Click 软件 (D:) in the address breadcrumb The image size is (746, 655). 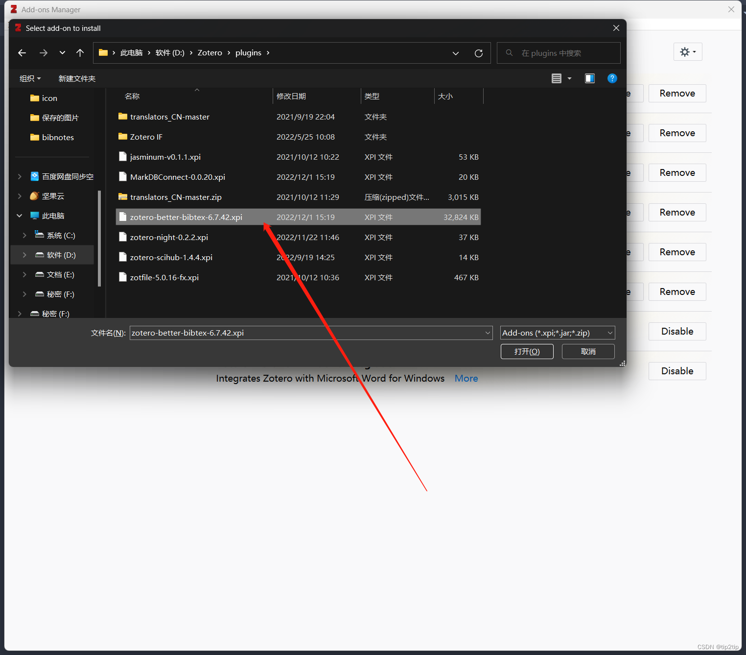click(170, 53)
